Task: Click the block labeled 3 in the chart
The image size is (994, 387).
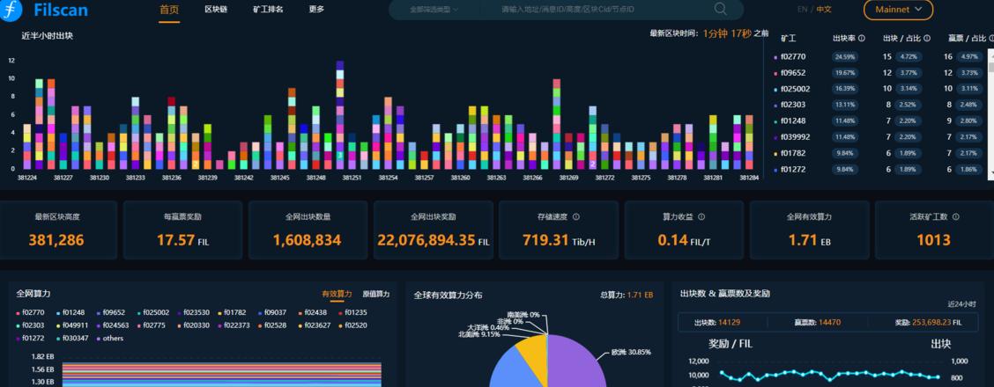Action: (340, 155)
